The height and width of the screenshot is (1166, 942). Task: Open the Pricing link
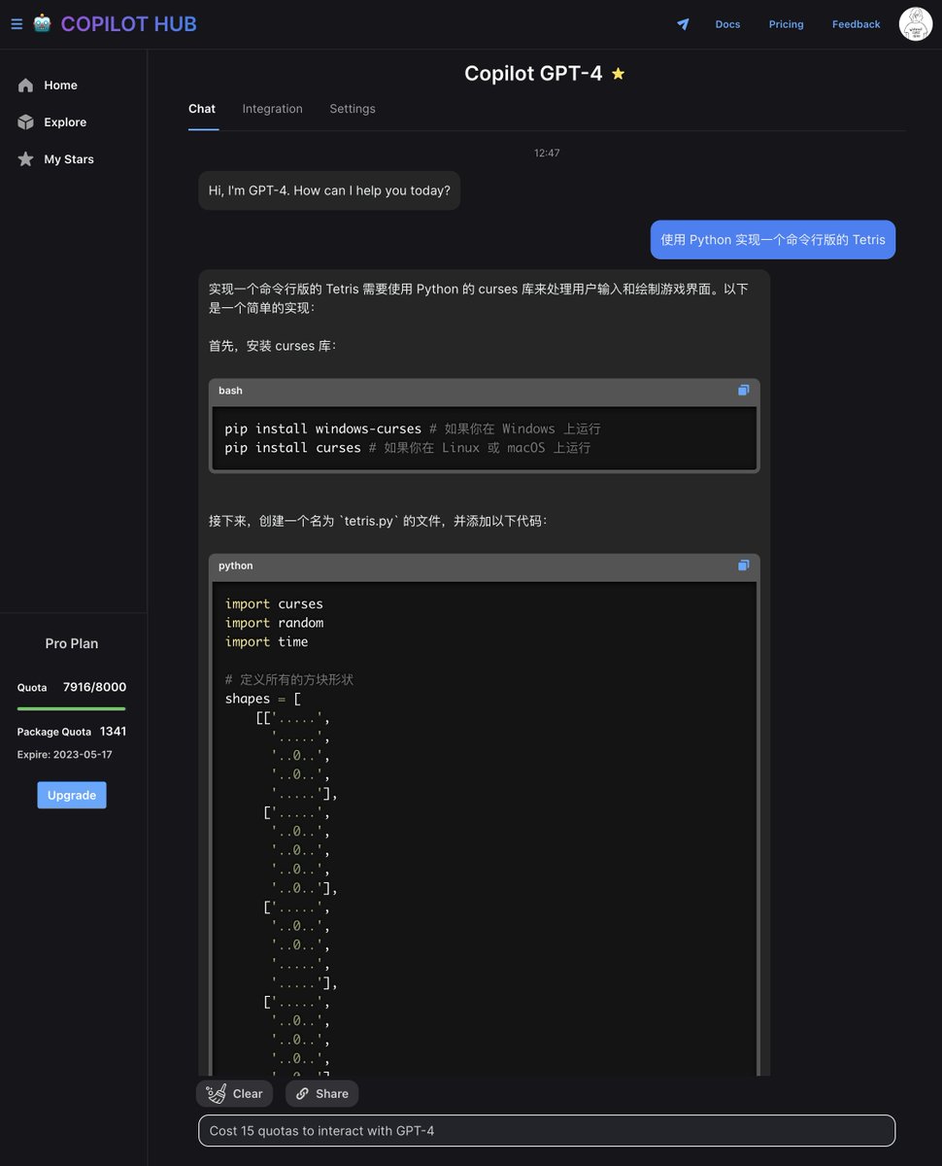[786, 24]
